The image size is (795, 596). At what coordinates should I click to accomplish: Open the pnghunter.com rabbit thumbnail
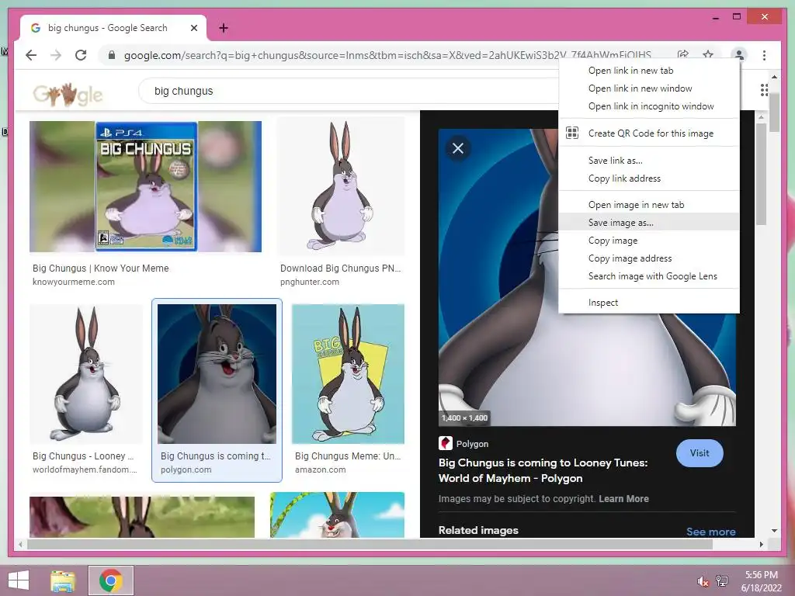[x=340, y=186]
